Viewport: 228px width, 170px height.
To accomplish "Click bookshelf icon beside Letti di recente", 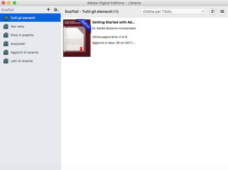I will [x=6, y=61].
